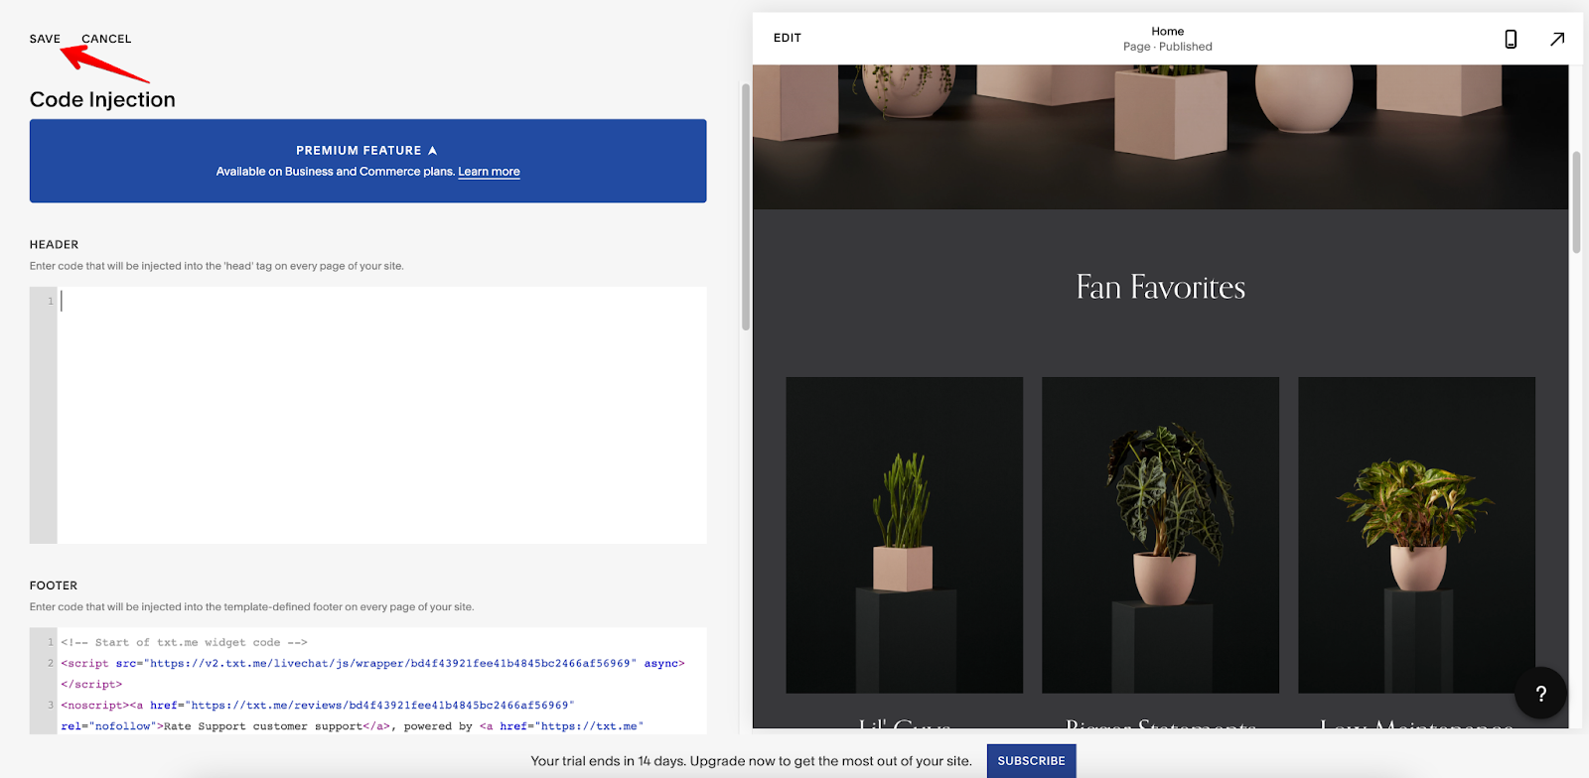Select the middle dark-leaf plant thumbnail
Image resolution: width=1589 pixels, height=778 pixels.
coord(1160,535)
